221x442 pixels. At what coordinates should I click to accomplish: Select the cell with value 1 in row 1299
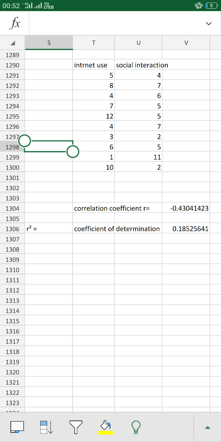pos(94,157)
